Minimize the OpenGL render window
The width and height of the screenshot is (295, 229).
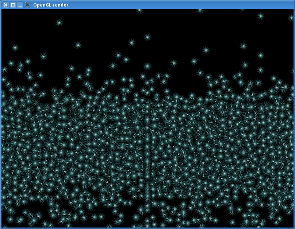click(x=20, y=5)
